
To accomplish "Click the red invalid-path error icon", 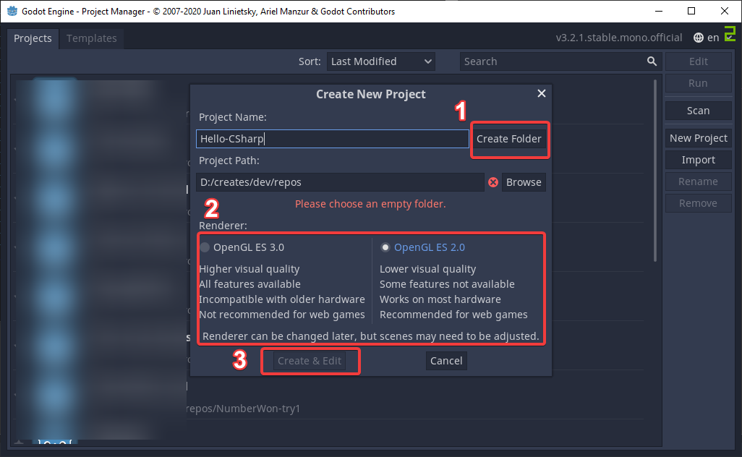I will (x=493, y=182).
